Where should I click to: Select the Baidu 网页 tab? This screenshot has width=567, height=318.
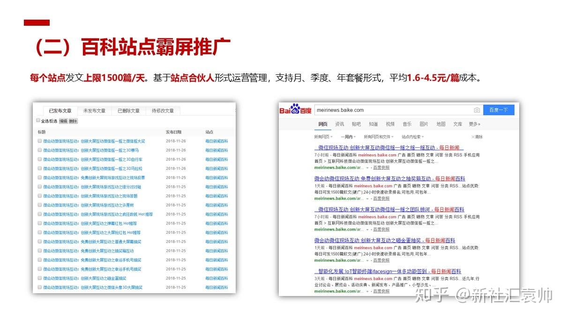coord(323,124)
